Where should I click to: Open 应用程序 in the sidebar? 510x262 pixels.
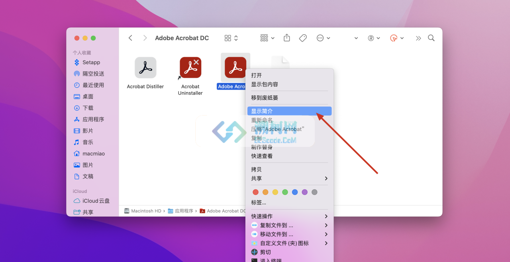(x=89, y=119)
